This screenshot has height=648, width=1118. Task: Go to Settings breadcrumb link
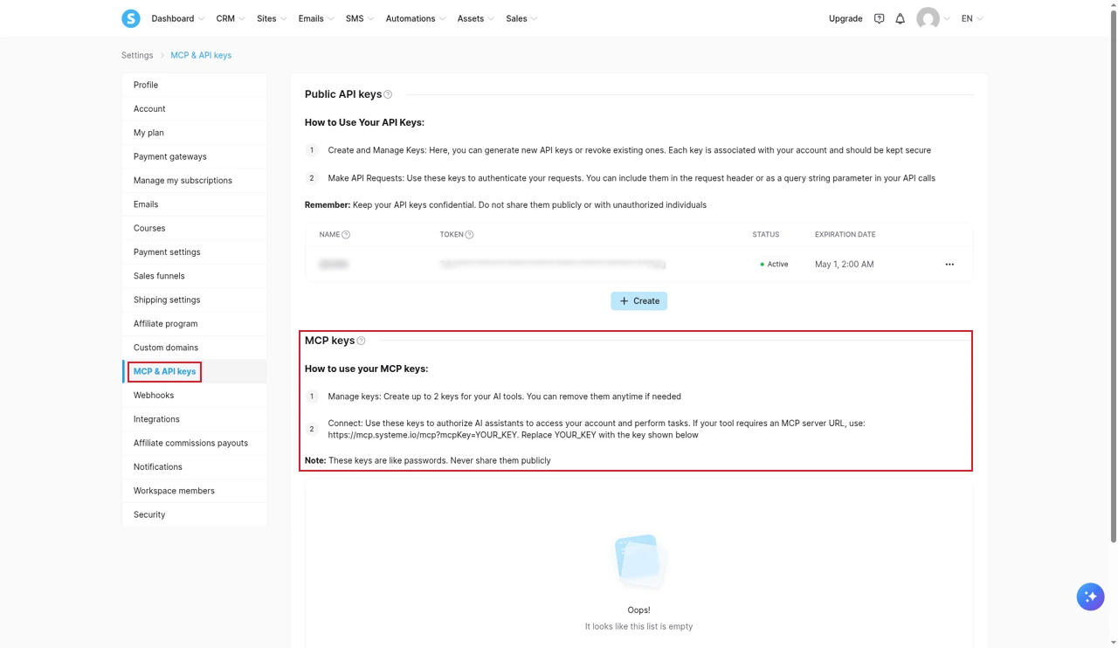click(137, 55)
